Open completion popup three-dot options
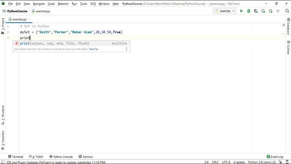This screenshot has height=164, width=291. pos(126,49)
